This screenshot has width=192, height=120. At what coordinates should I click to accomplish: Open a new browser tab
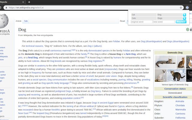point(29,2)
